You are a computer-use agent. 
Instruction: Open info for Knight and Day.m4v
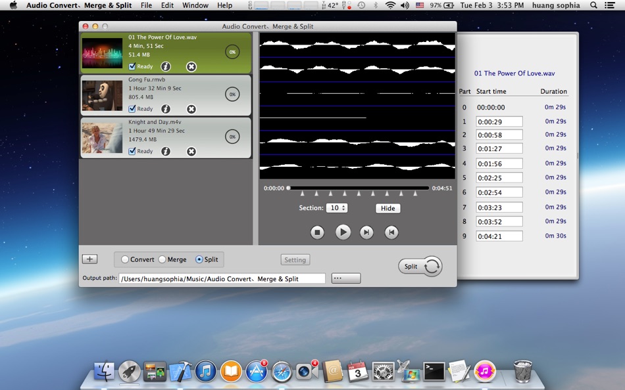pyautogui.click(x=166, y=151)
